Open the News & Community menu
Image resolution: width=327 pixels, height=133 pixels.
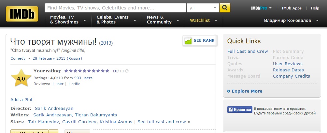click(163, 20)
